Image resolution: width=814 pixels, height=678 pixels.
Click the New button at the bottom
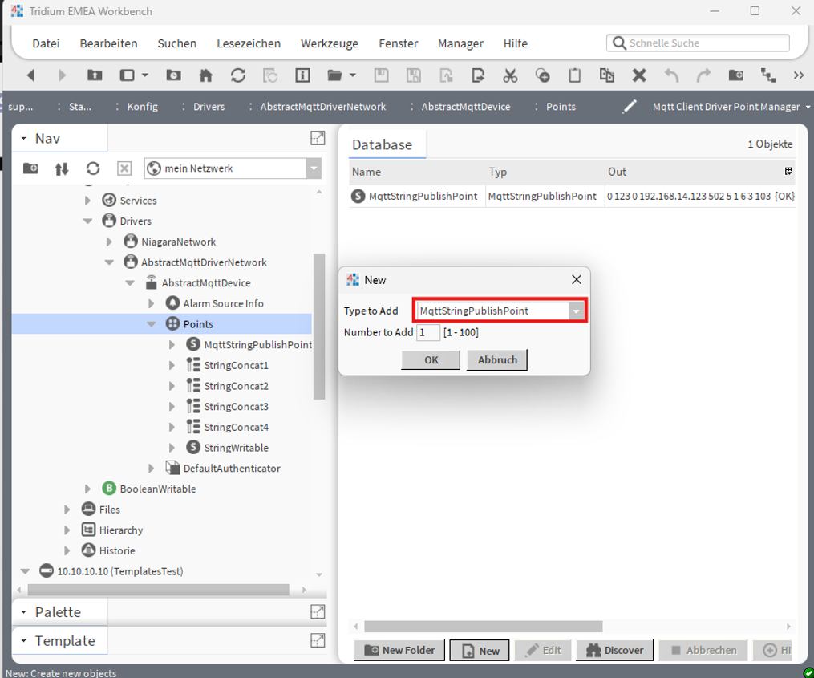[x=480, y=651]
